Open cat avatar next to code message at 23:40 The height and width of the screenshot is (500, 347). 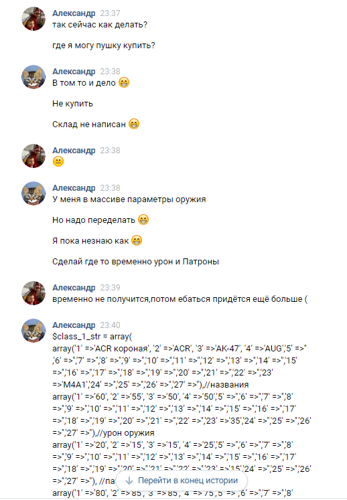click(33, 331)
